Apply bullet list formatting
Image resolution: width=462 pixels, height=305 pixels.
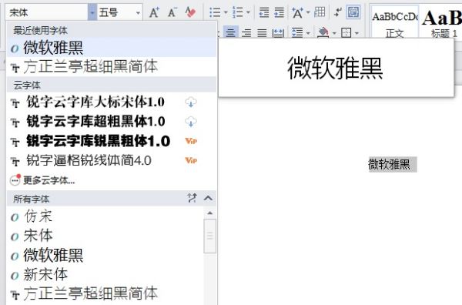tap(215, 12)
